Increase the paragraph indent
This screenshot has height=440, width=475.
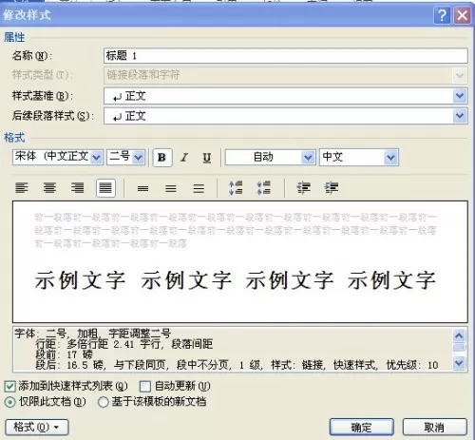[x=332, y=188]
